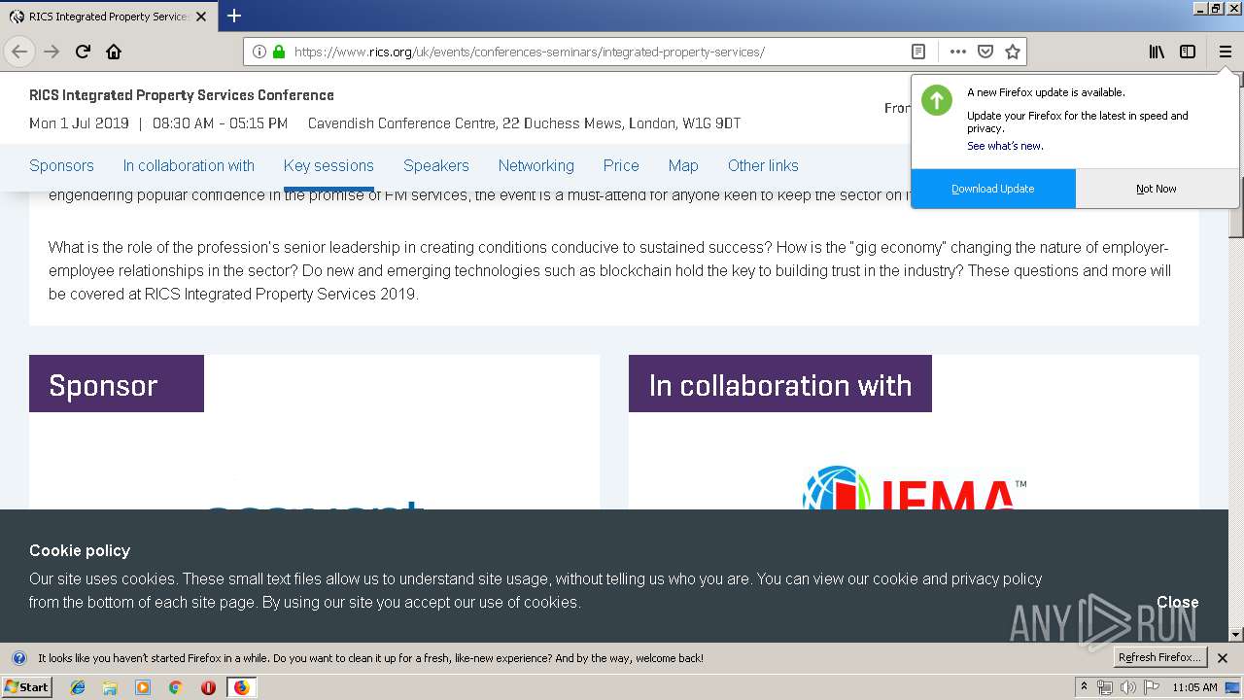The image size is (1244, 700).
Task: Click the green secure connection padlock
Action: tap(279, 52)
